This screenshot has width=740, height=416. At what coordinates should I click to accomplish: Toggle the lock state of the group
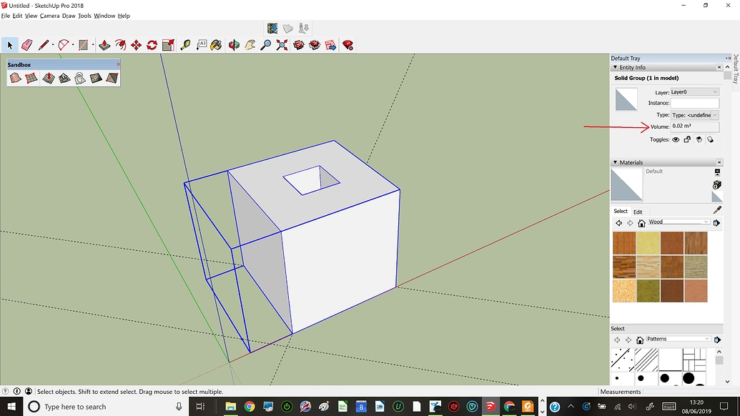687,139
